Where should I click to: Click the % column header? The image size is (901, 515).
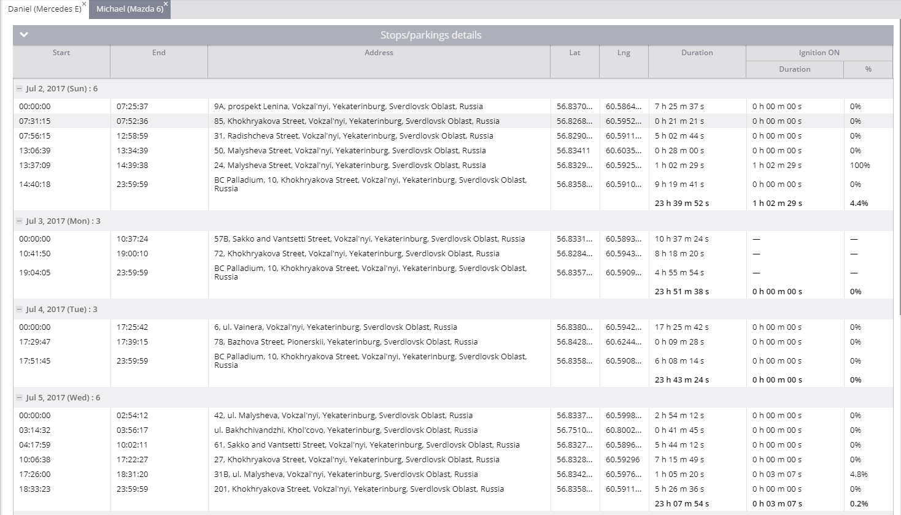868,69
